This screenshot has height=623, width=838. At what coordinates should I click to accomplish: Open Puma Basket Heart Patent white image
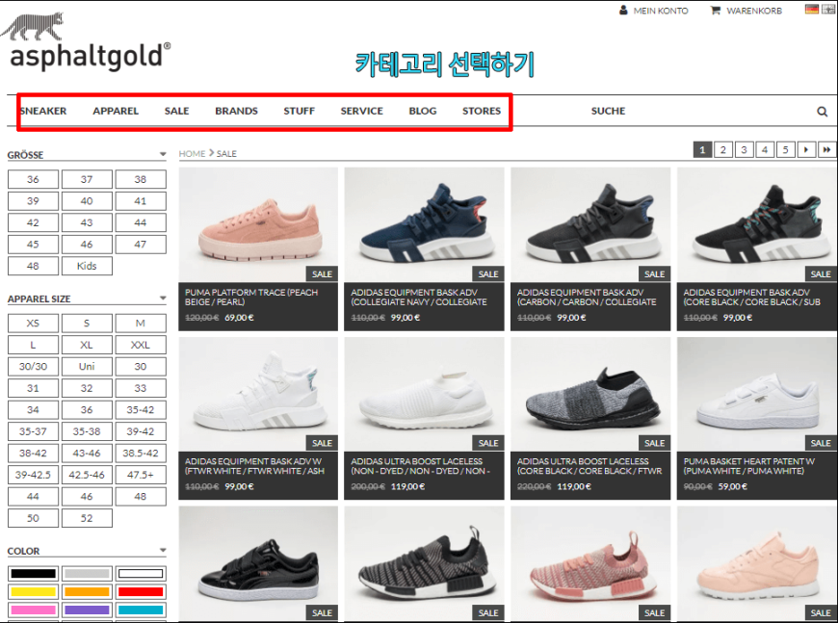(x=757, y=394)
